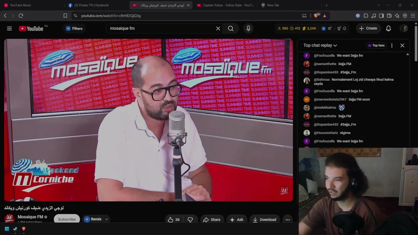Open @marwenketata2967's chat username
Viewport: 418px width, 235px height.
[x=330, y=100]
